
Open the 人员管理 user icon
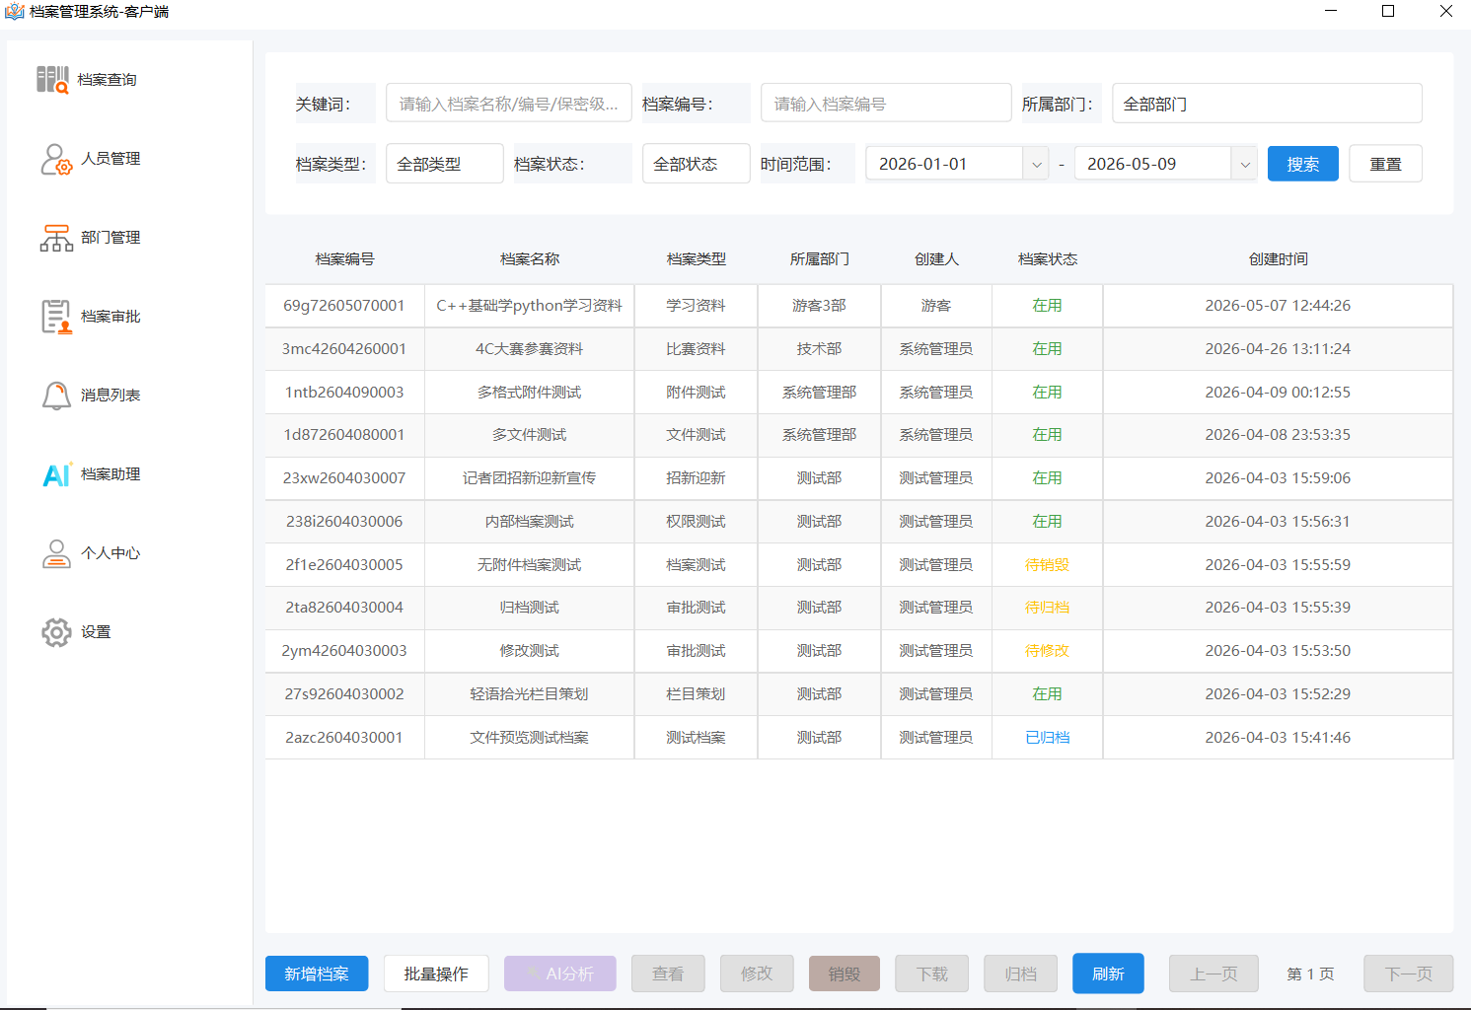56,159
